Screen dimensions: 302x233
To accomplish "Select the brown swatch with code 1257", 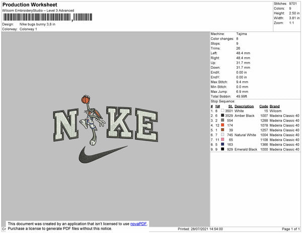I will coord(222,130).
